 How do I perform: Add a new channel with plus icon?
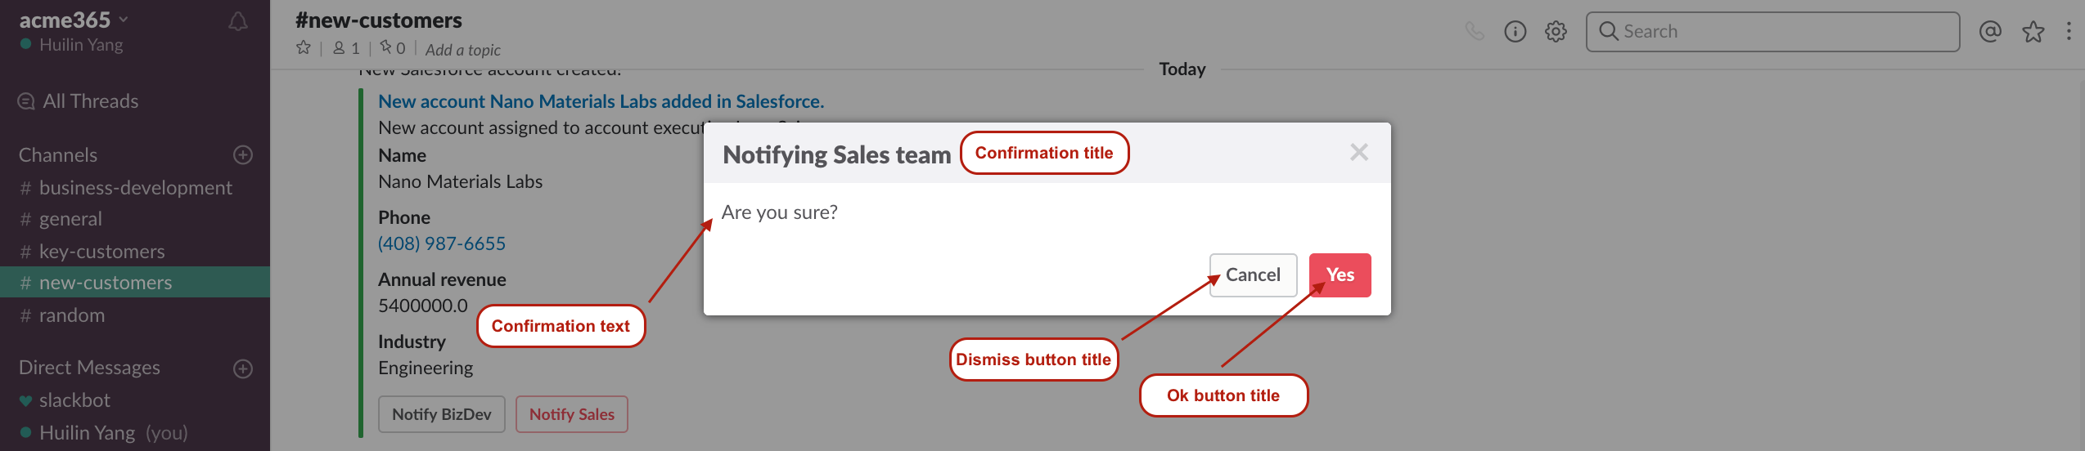tap(243, 154)
